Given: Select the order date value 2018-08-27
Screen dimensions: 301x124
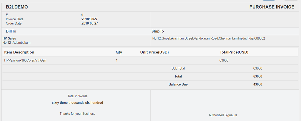Looking at the screenshot, I should (x=89, y=23).
